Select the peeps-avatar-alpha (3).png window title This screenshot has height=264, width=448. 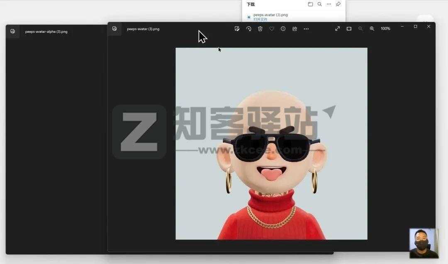[x=46, y=32]
